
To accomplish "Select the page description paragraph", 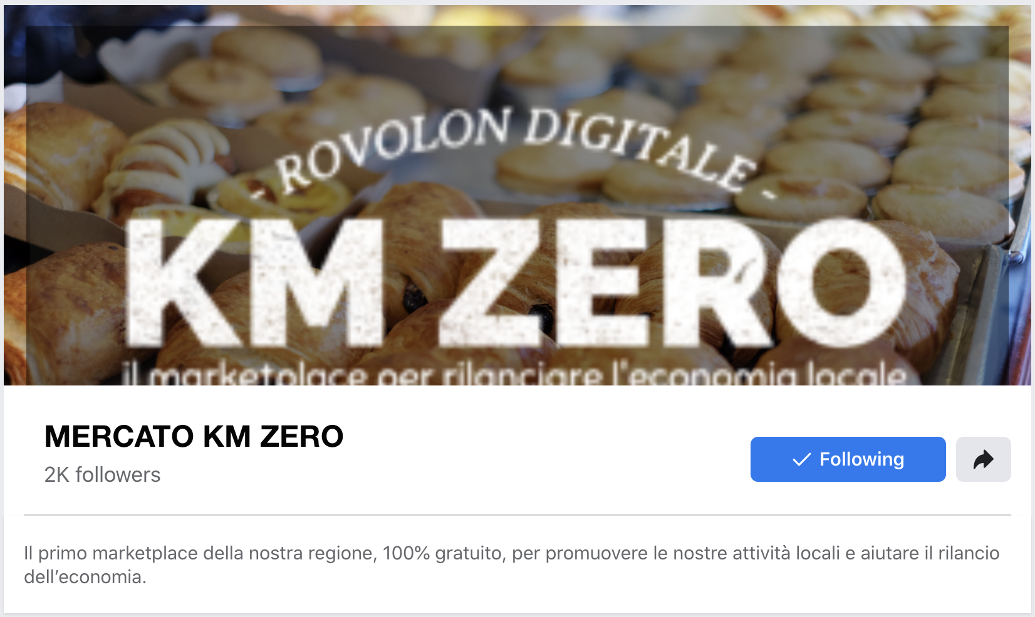I will [x=512, y=564].
